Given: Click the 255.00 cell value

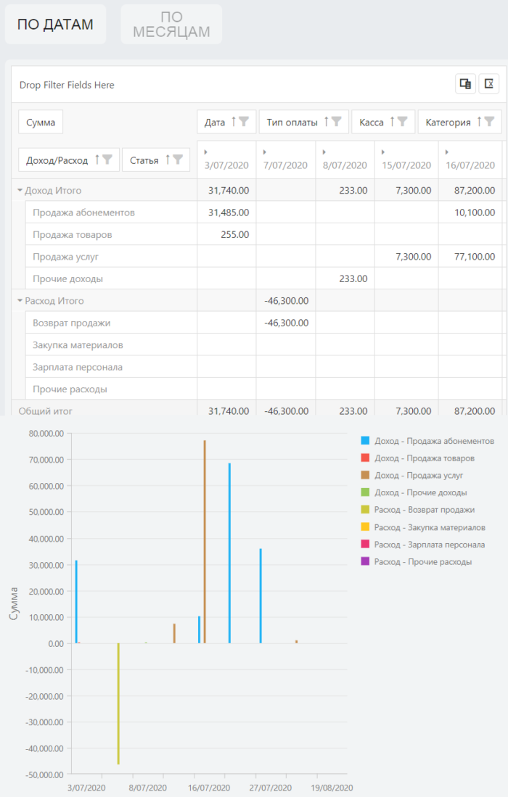Looking at the screenshot, I should 235,235.
